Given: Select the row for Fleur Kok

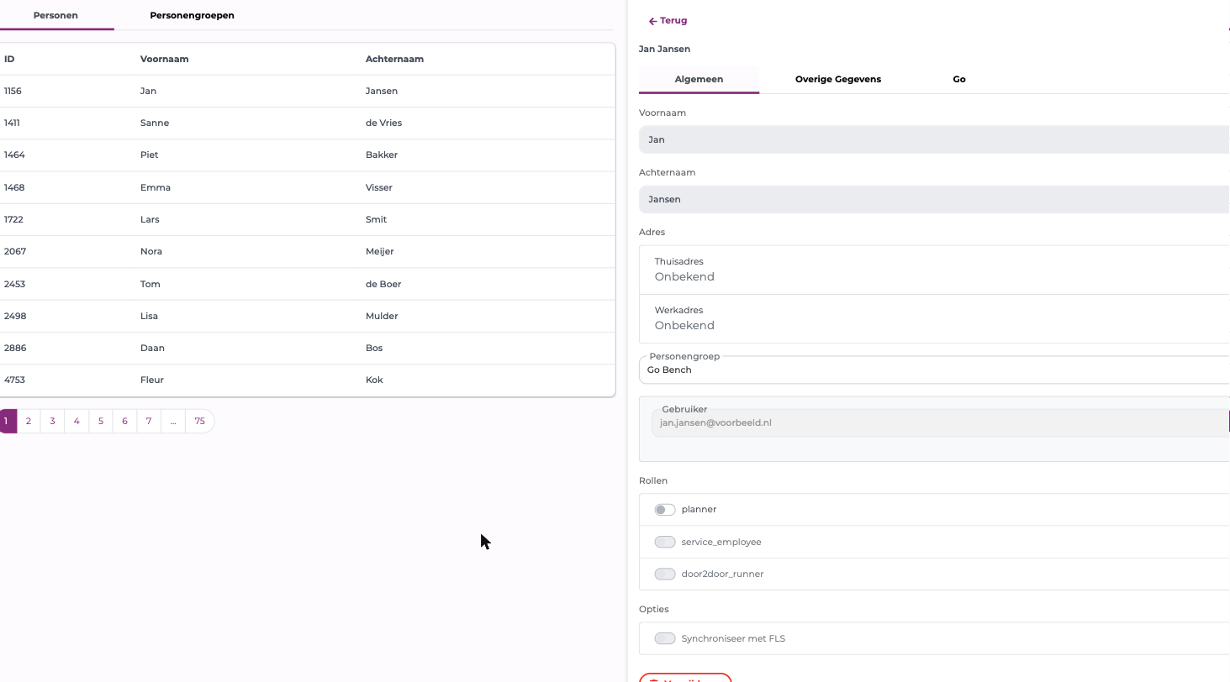Looking at the screenshot, I should tap(307, 380).
